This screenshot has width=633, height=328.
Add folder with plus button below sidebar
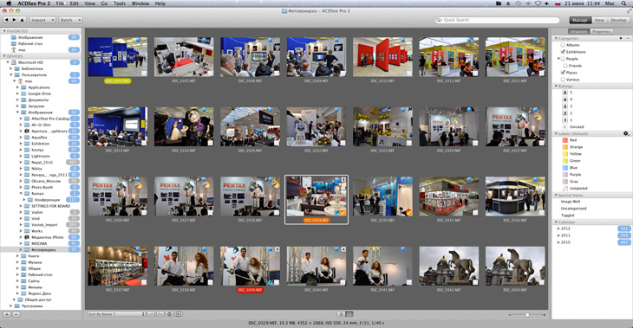[x=7, y=314]
